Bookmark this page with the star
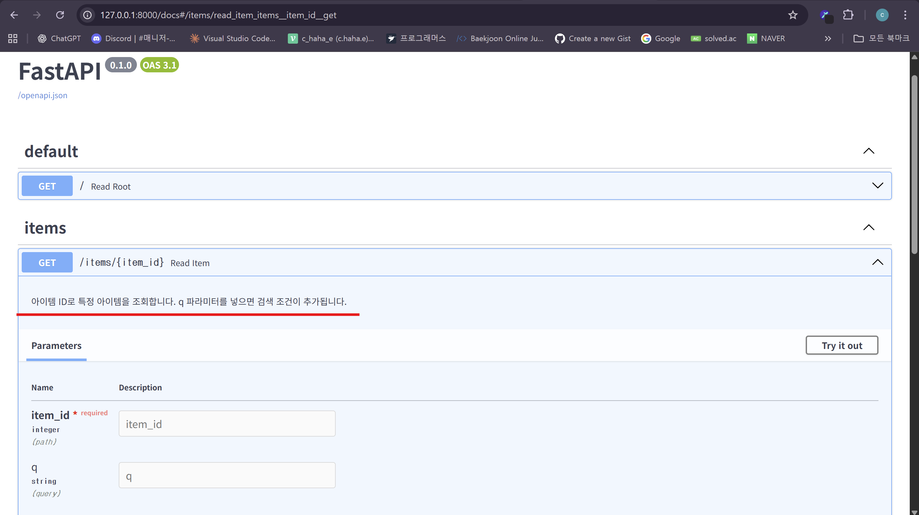 [793, 15]
